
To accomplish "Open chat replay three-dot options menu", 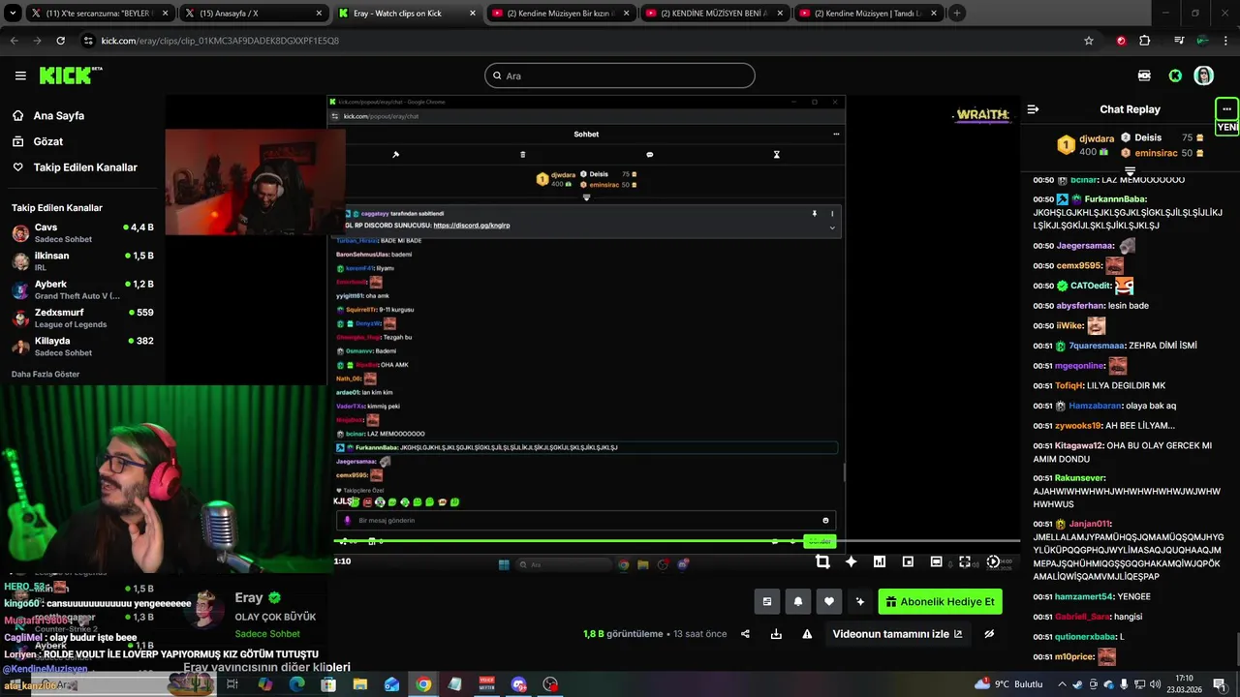I will (x=1226, y=109).
